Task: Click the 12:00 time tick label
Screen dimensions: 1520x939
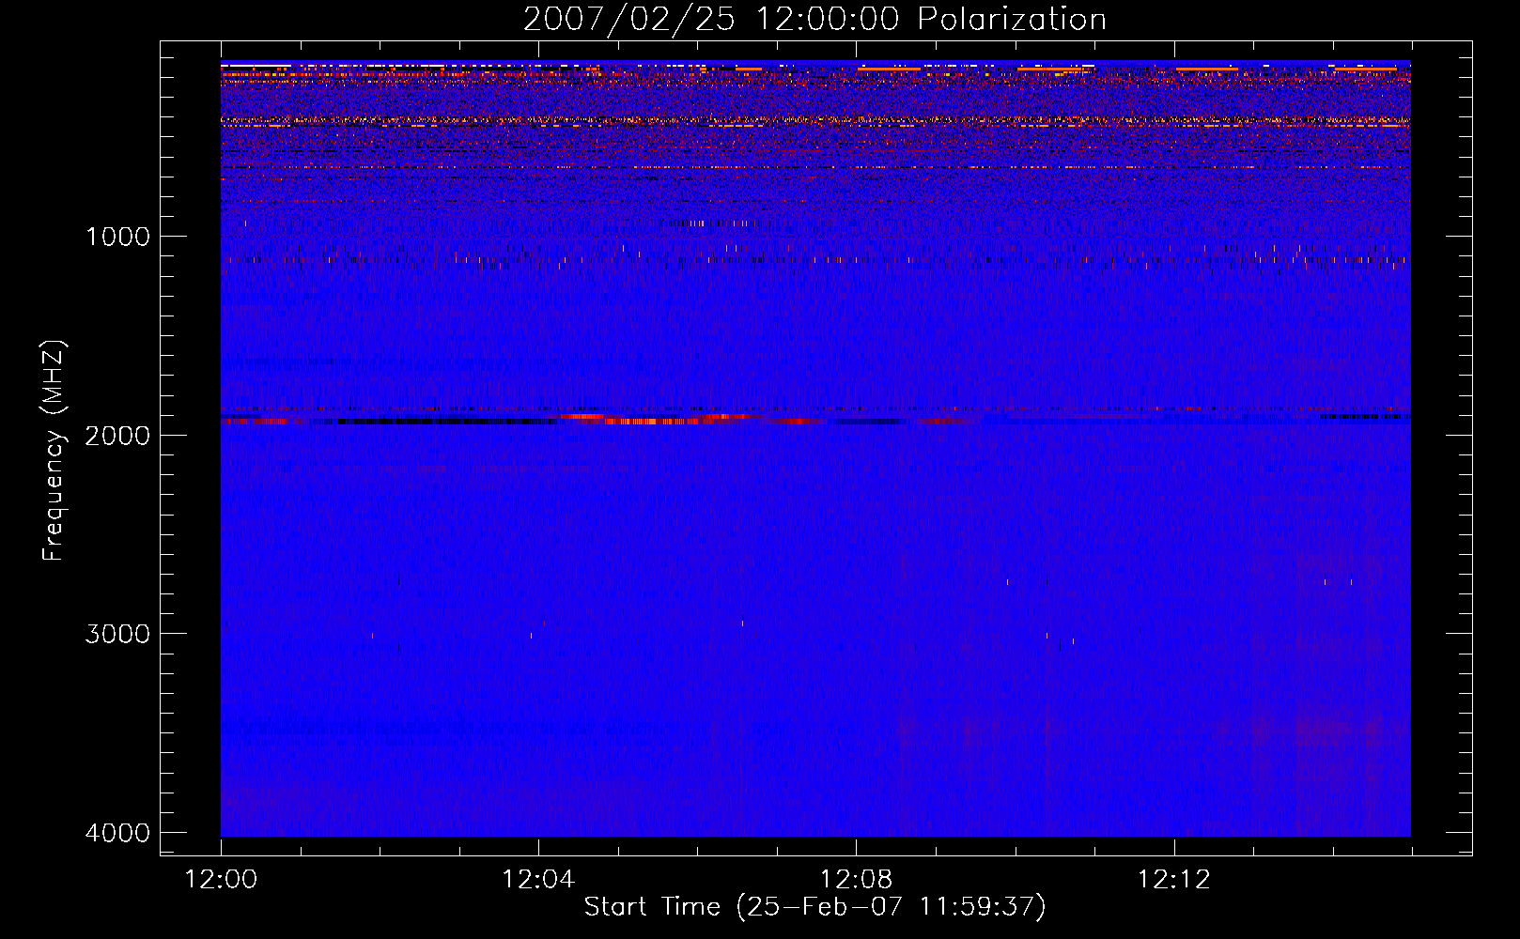Action: (221, 880)
